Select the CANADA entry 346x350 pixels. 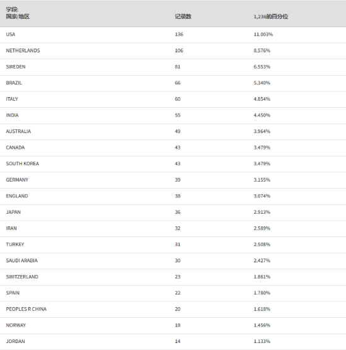15,148
